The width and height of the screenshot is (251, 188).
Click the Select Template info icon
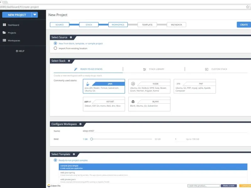(x=74, y=154)
